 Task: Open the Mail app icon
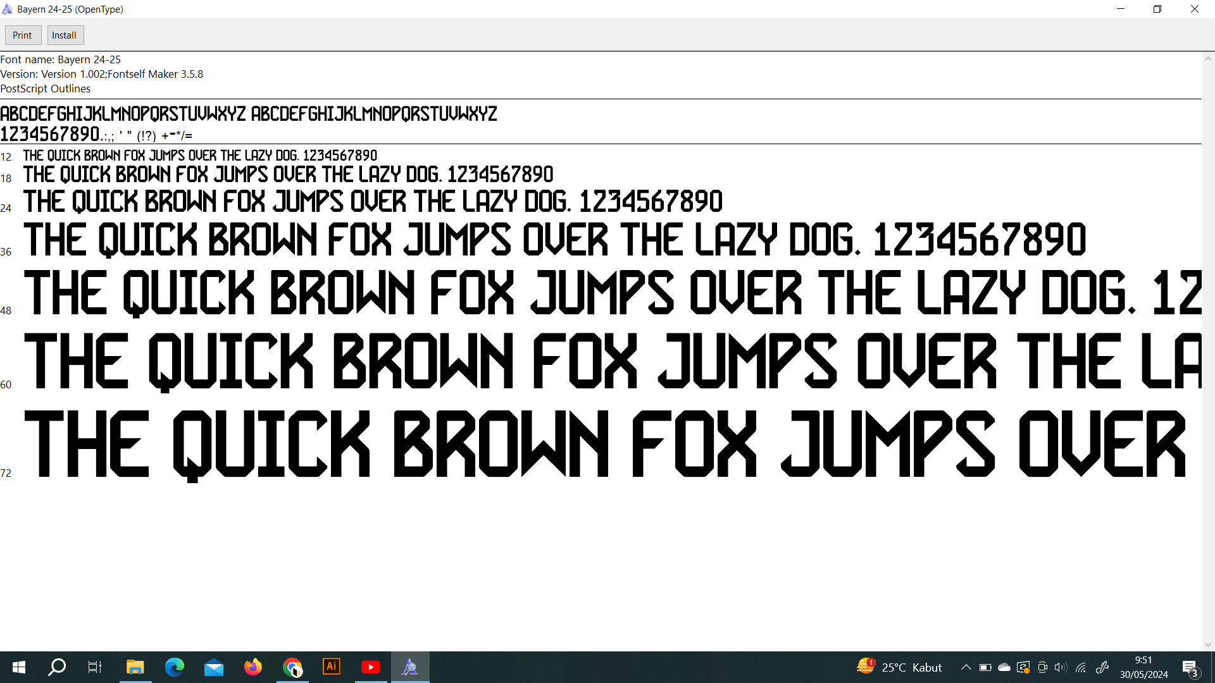[214, 667]
